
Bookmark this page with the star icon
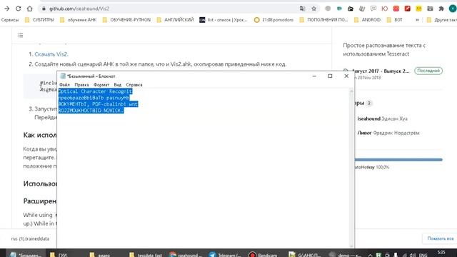(x=314, y=9)
